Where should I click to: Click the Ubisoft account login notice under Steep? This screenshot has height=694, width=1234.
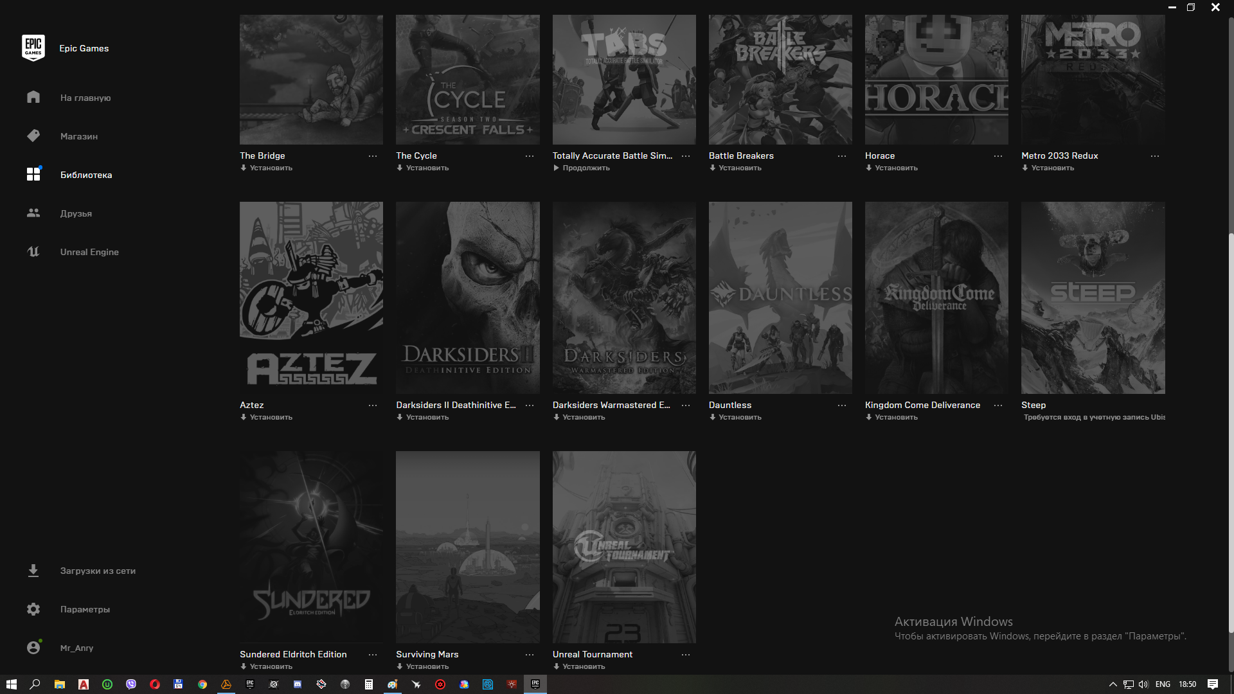coord(1094,417)
